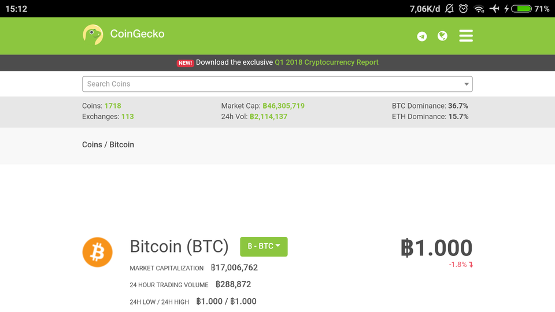Expand the Search Coins dropdown arrow

(467, 84)
